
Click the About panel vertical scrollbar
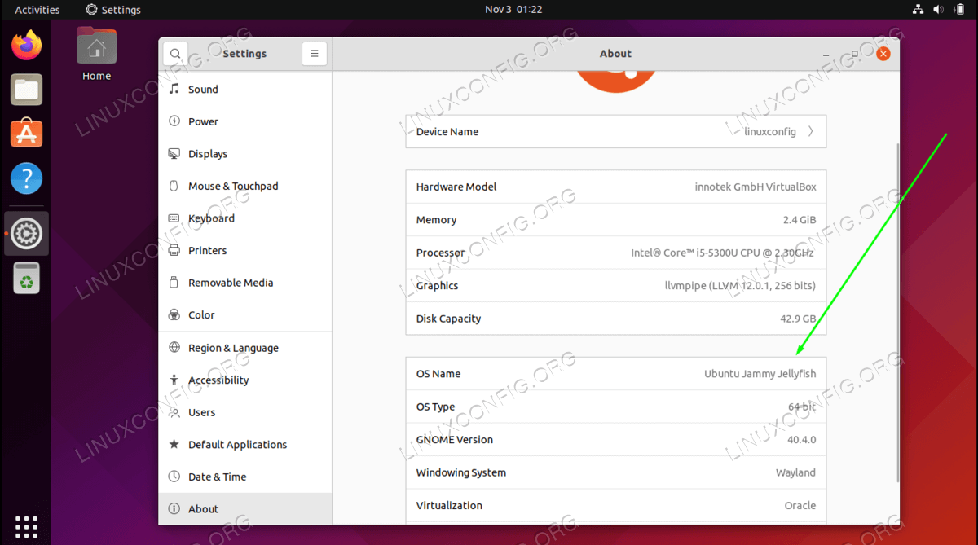pyautogui.click(x=897, y=311)
